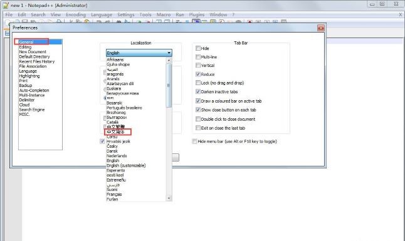Open the MISC. preferences section
The width and height of the screenshot is (405, 241).
24,115
